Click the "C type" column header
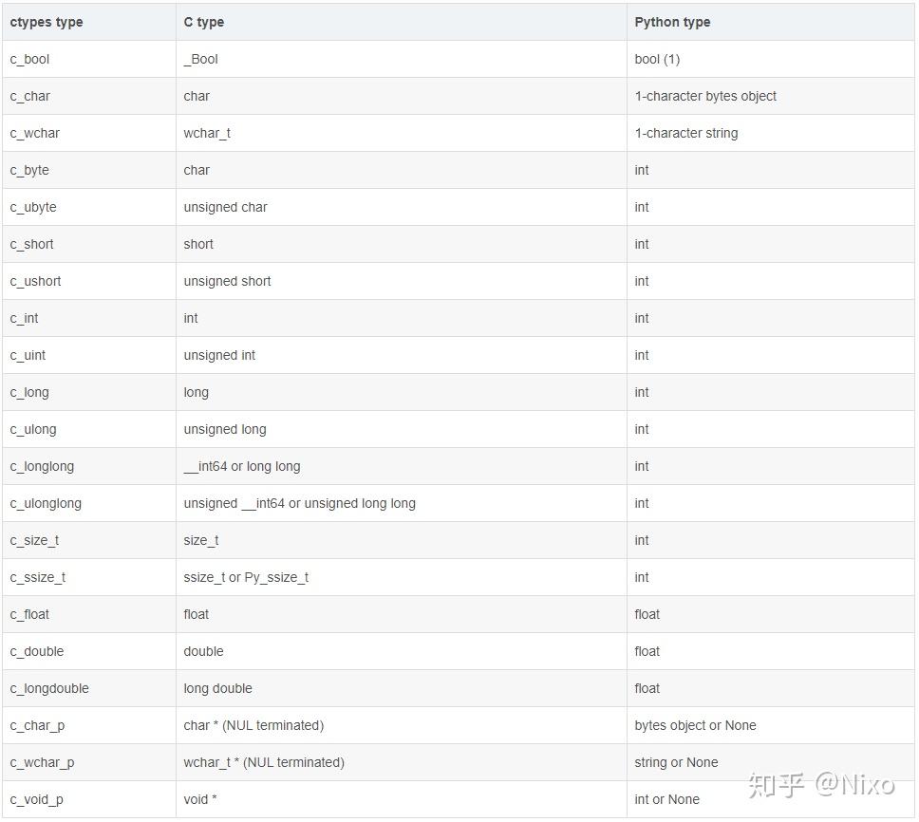Image resolution: width=919 pixels, height=822 pixels. [x=204, y=22]
